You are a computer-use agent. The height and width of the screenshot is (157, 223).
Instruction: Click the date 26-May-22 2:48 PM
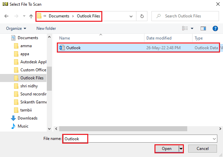(163, 48)
